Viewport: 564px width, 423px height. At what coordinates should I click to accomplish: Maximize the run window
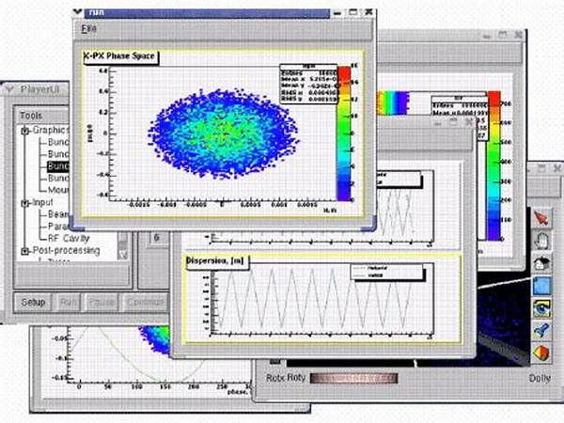pos(353,12)
